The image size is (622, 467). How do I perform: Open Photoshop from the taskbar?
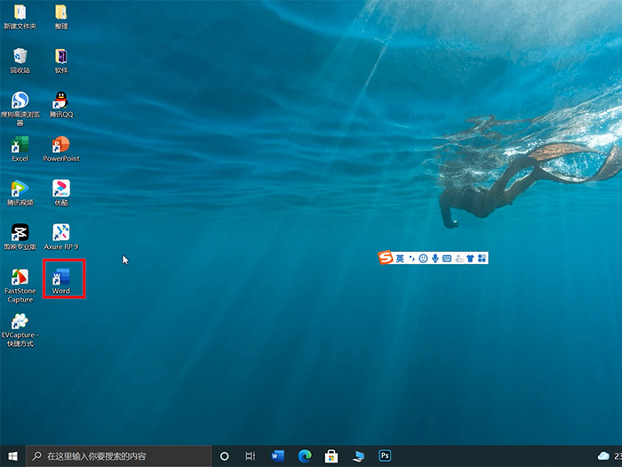385,455
